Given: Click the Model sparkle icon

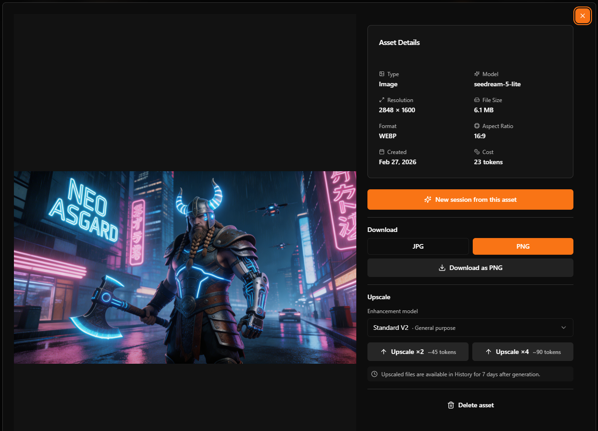Looking at the screenshot, I should tap(477, 74).
